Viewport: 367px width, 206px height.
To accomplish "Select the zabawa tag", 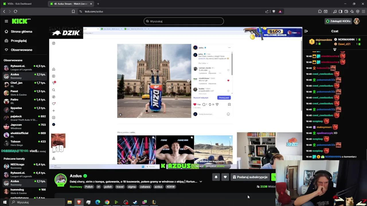I will tap(145, 187).
